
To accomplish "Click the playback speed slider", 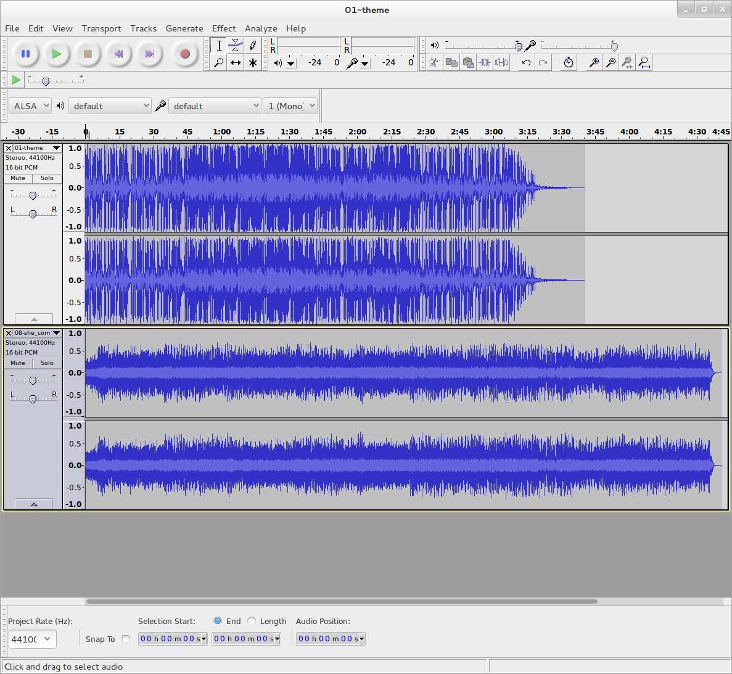I will 56,80.
